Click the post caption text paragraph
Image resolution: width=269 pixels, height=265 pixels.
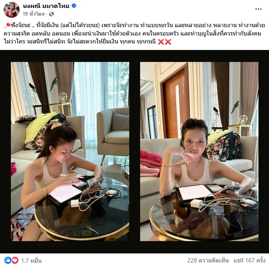coord(134,33)
